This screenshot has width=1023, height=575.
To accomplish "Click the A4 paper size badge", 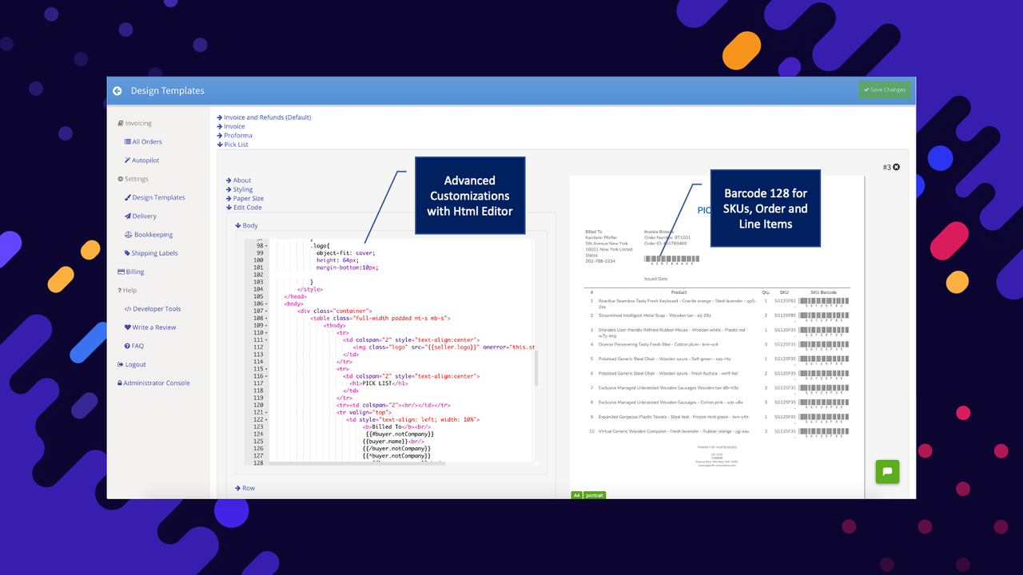I will tap(576, 495).
